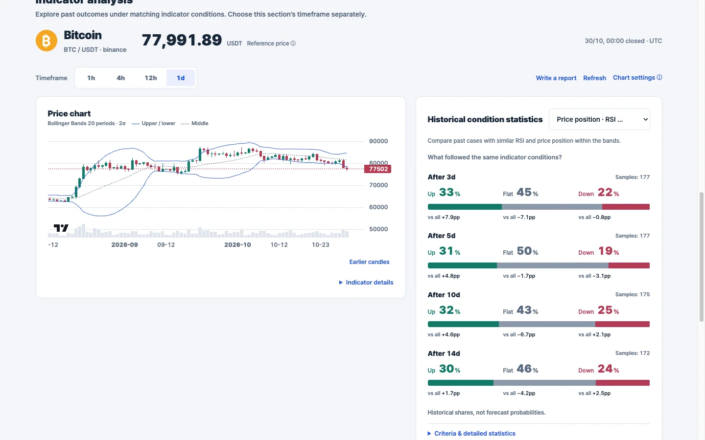Click the Samples: 175 text

tap(633, 294)
